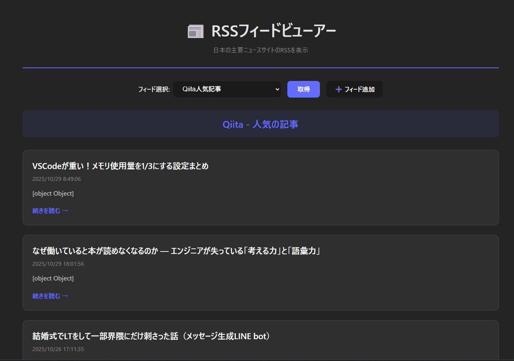Click the 2025/10/29 8:49:06 timestamp
The width and height of the screenshot is (514, 361).
pos(57,179)
